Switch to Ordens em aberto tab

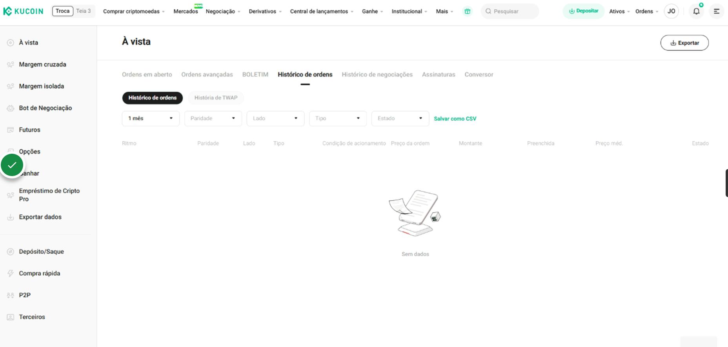[147, 74]
